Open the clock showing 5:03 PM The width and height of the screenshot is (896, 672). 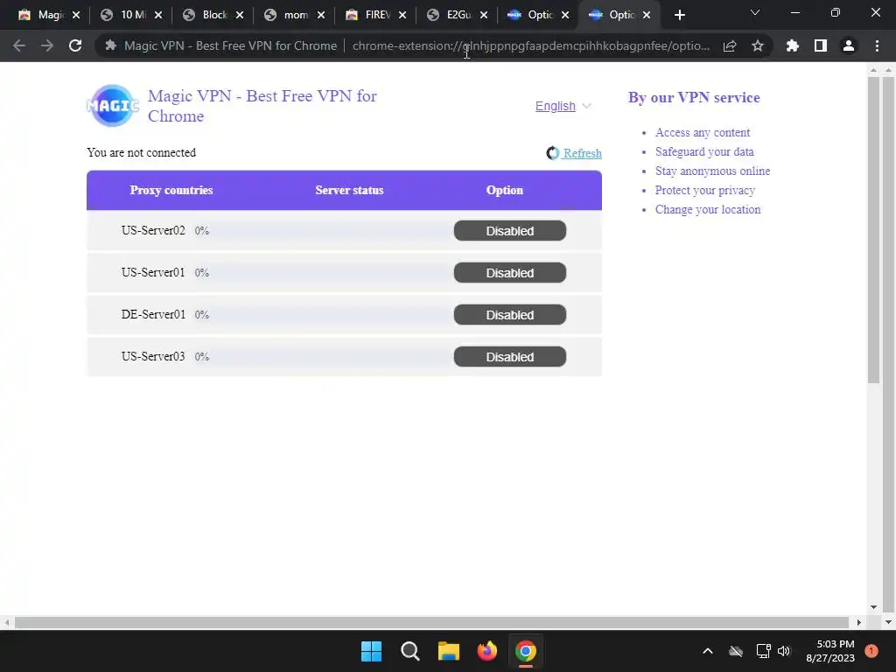830,651
